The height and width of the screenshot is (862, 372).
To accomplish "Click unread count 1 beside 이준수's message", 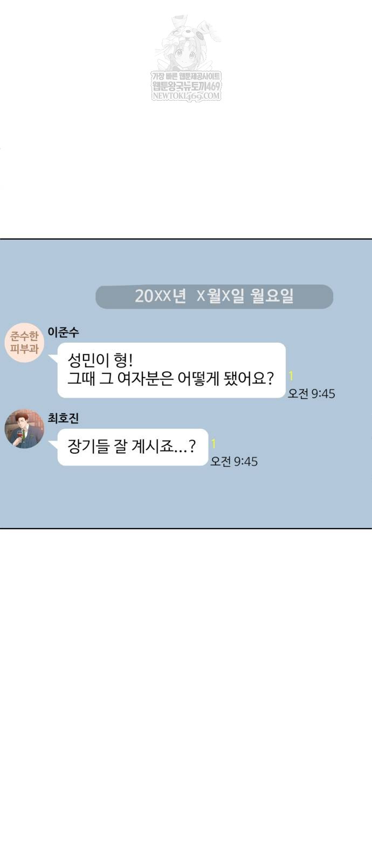I will 291,376.
